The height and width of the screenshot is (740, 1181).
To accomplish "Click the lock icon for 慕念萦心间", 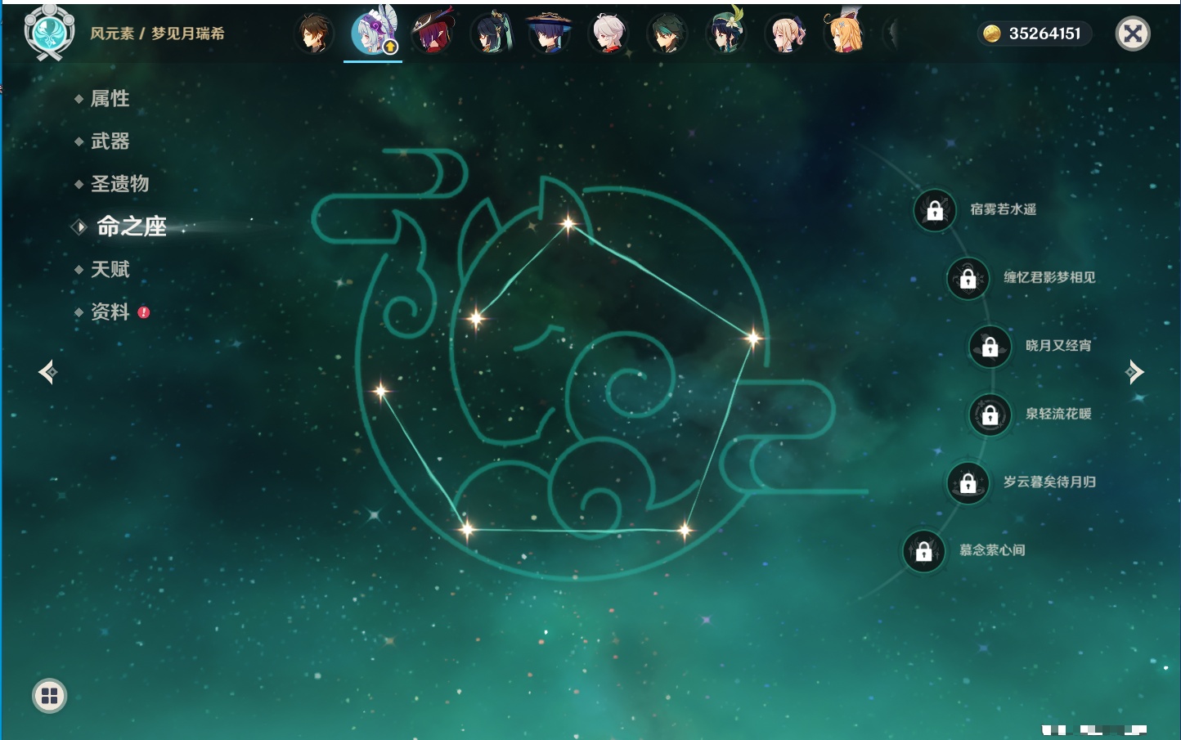I will [x=924, y=551].
